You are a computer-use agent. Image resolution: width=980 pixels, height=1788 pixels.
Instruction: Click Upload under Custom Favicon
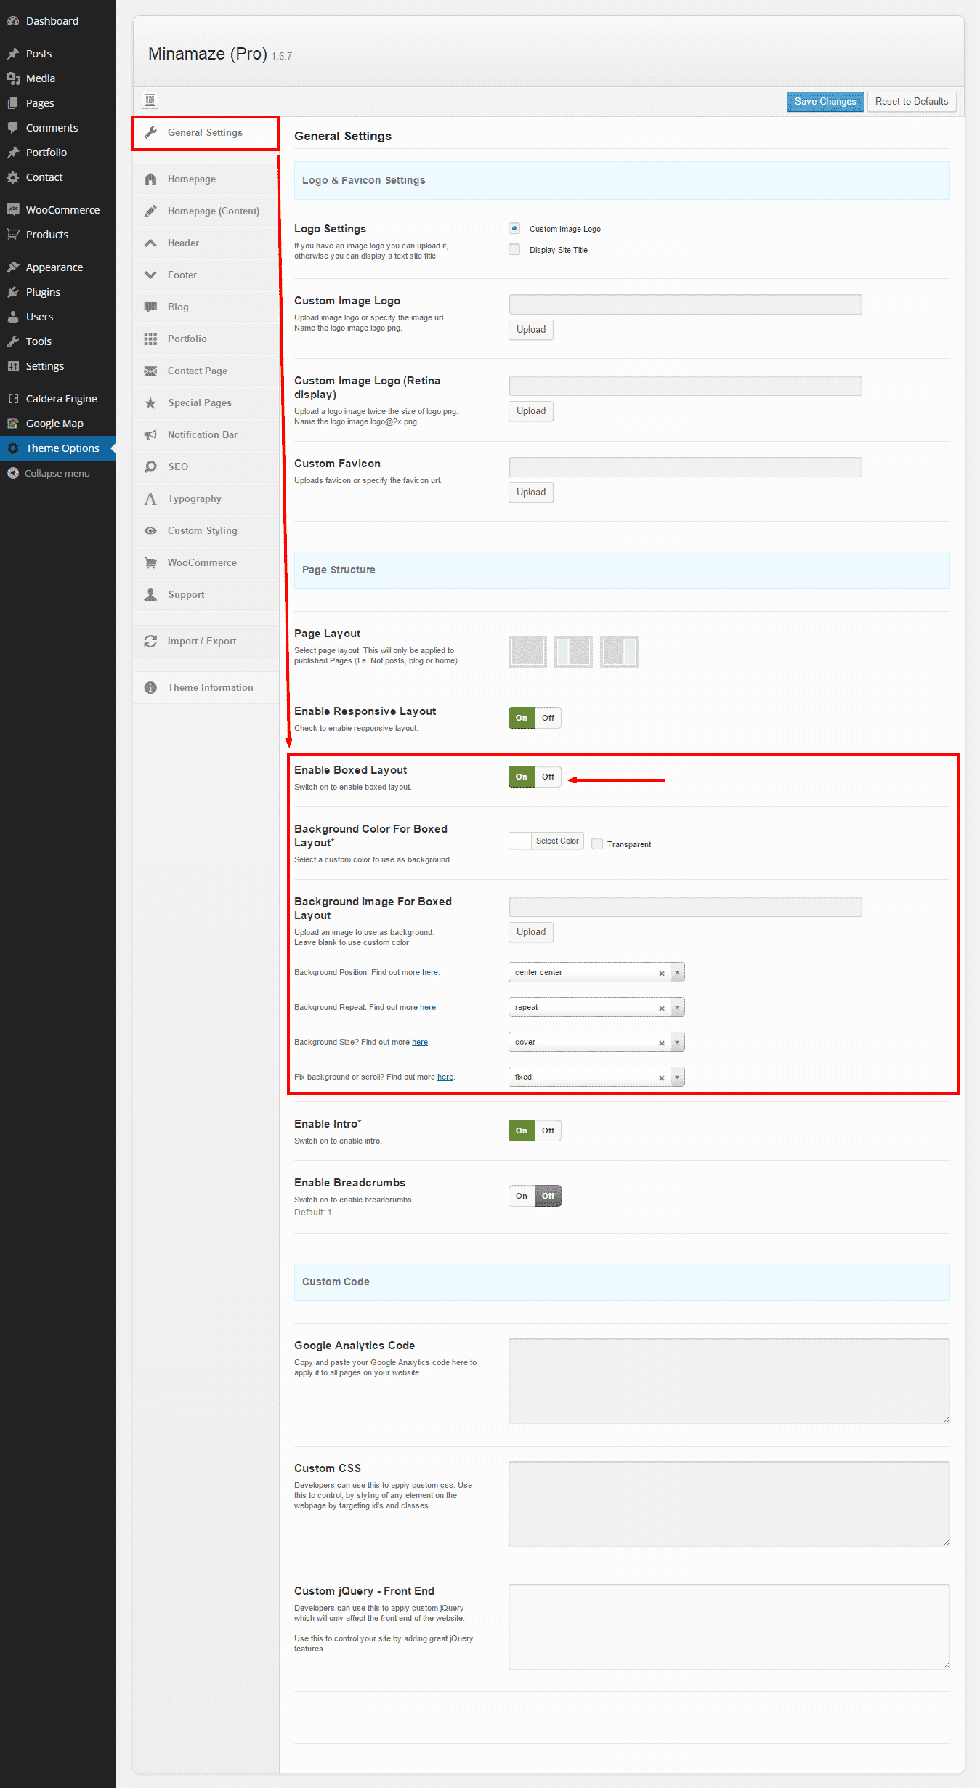point(531,493)
